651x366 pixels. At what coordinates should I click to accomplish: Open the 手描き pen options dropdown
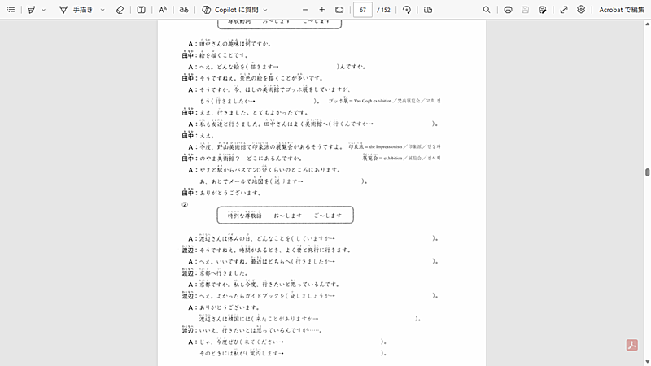tap(103, 10)
